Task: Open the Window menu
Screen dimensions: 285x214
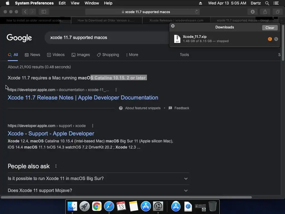Action: click(92, 3)
